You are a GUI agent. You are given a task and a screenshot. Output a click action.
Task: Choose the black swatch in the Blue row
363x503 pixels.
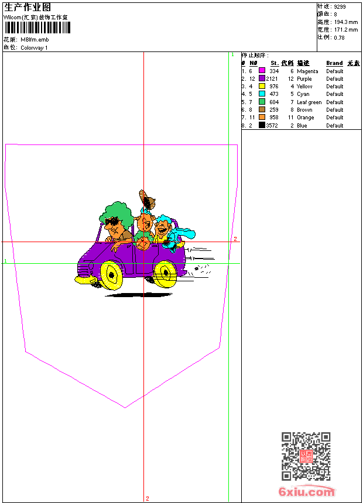(x=262, y=125)
